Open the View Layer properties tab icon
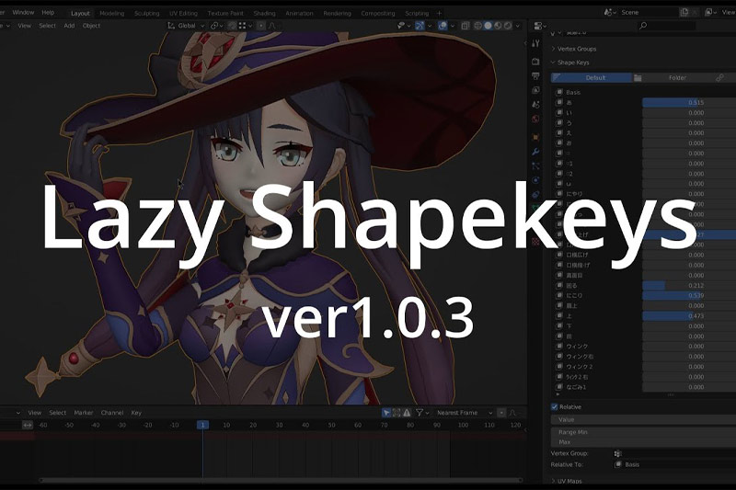736x490 pixels. [x=535, y=90]
